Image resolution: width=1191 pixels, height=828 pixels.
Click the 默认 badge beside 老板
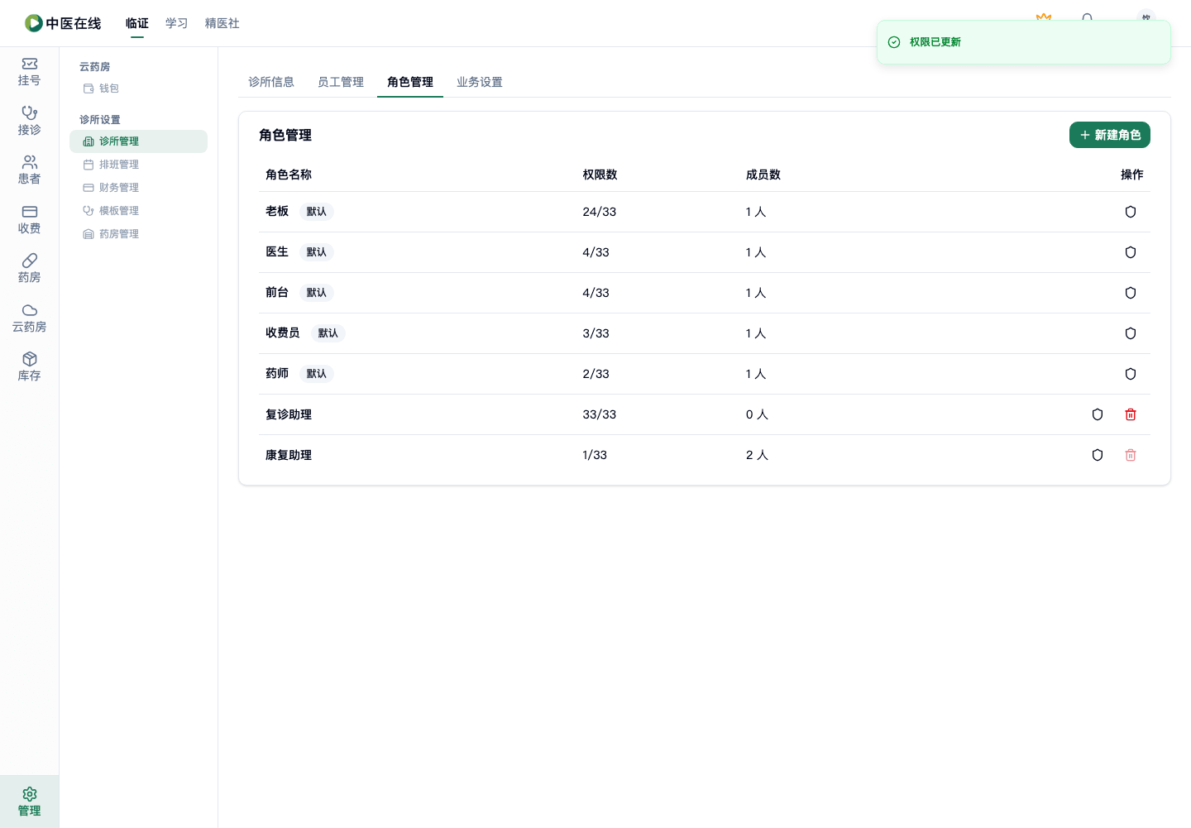[x=317, y=212]
